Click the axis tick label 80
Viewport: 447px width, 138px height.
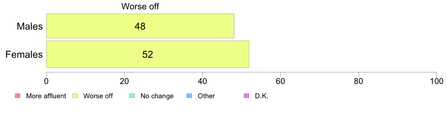pos(359,81)
